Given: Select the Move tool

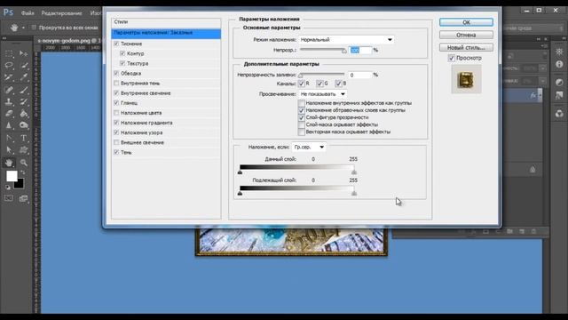Looking at the screenshot, I should pyautogui.click(x=24, y=53).
